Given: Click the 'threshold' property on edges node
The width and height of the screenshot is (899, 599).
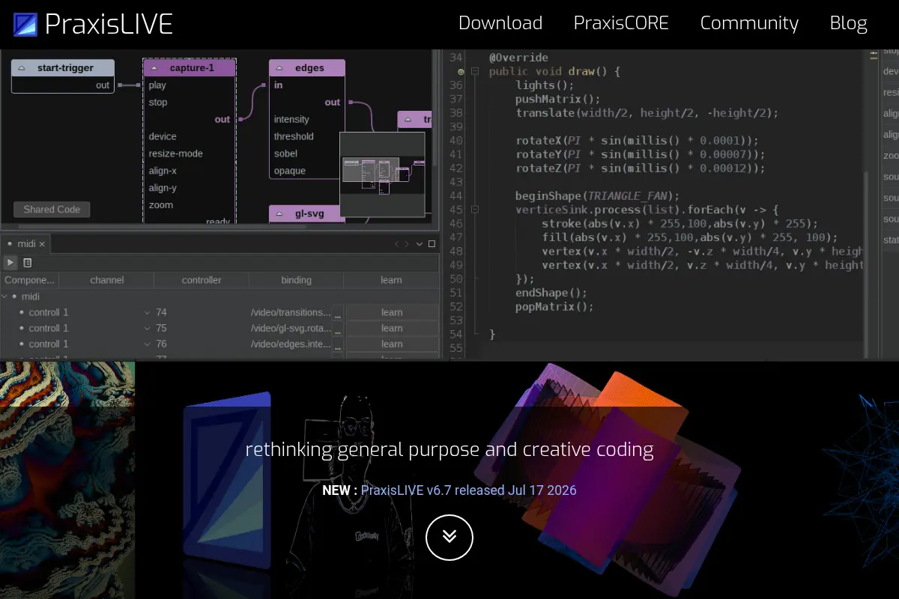Looking at the screenshot, I should pos(294,136).
